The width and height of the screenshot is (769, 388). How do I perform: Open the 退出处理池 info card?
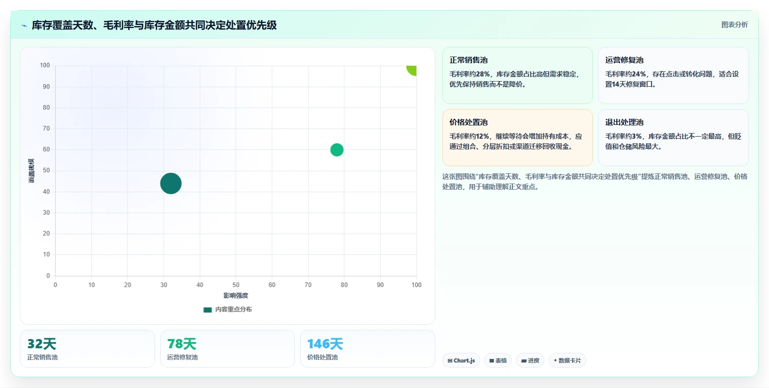[x=673, y=138]
